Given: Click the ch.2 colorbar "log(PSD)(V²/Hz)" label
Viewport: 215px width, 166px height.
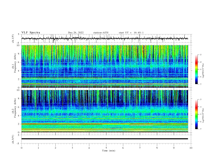Looking at the screenshot, I should click(x=203, y=116).
